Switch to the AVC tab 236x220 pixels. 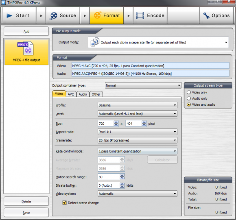click(71, 94)
